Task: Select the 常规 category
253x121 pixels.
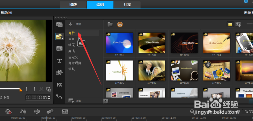Action: [72, 69]
